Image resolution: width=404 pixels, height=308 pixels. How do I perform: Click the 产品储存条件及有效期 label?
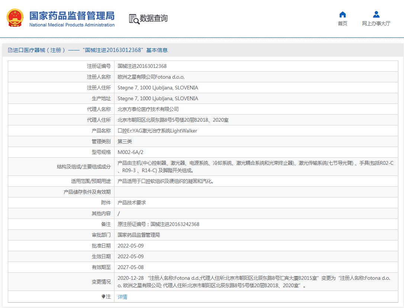[x=87, y=192]
